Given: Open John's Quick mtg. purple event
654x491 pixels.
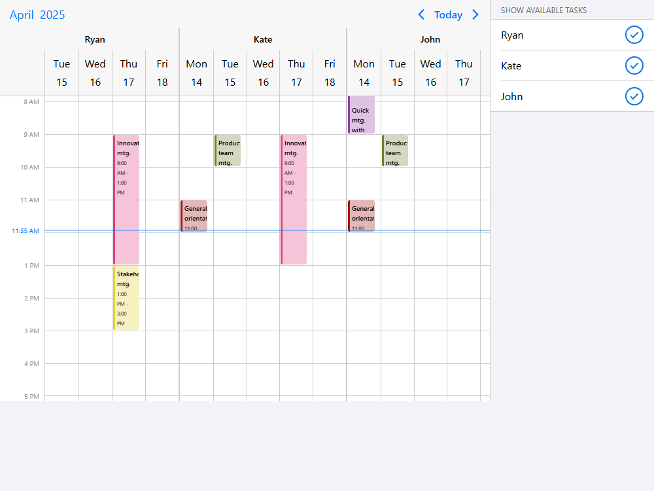Looking at the screenshot, I should (361, 115).
